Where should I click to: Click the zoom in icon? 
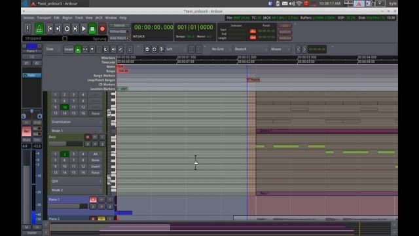pos(155,49)
